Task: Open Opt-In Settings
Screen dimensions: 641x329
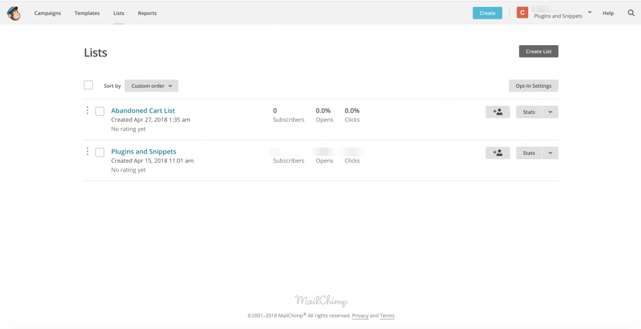Action: pyautogui.click(x=533, y=86)
